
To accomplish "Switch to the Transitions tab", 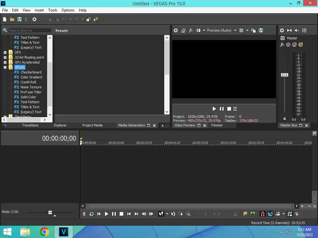I will tap(30, 125).
